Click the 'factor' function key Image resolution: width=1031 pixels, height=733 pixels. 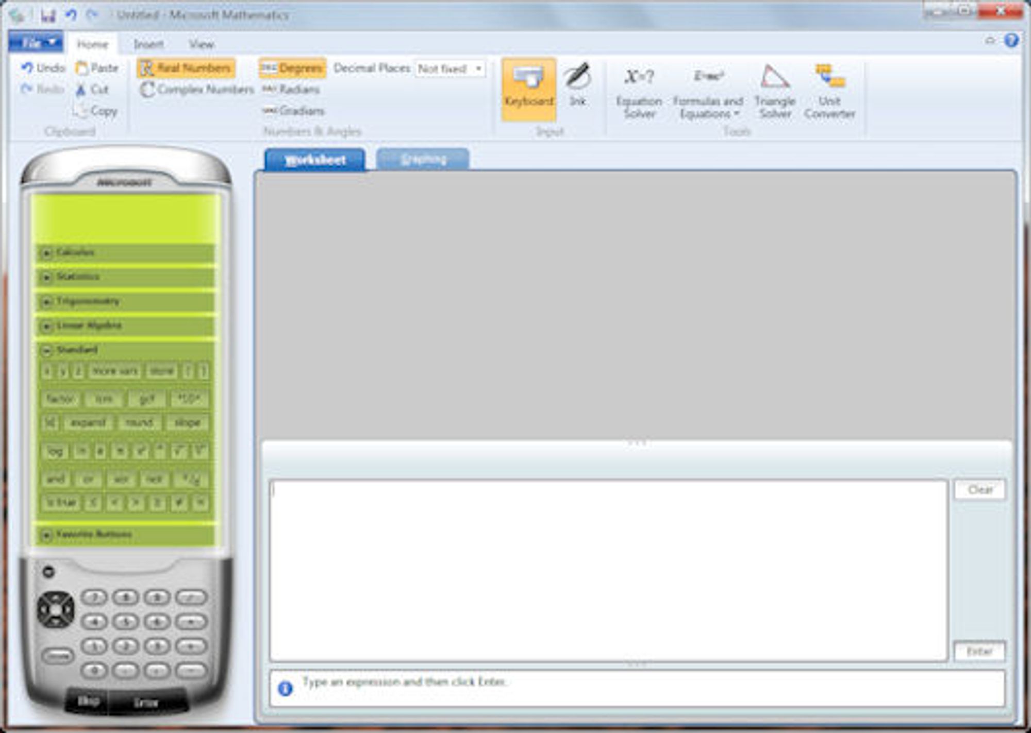(61, 399)
